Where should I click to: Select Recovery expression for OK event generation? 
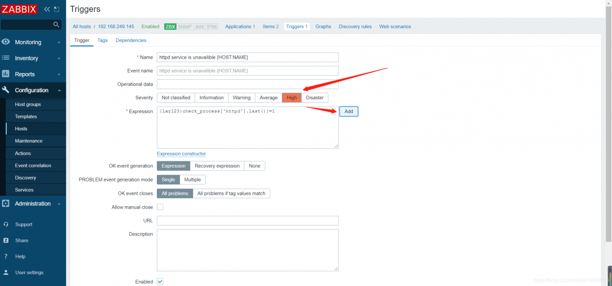click(x=217, y=166)
